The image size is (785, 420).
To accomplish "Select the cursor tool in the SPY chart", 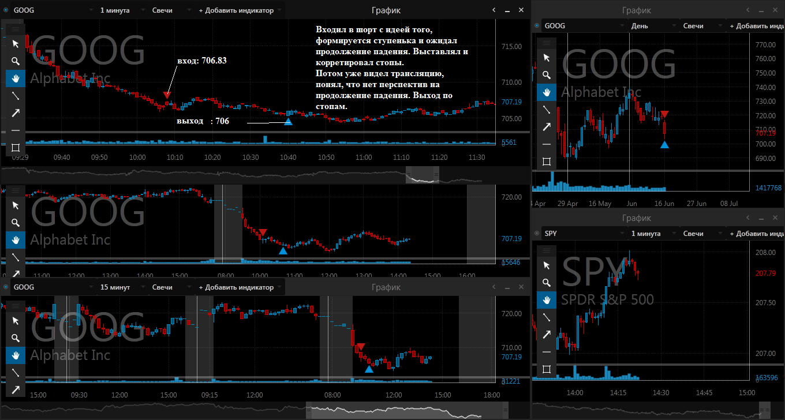I will (x=547, y=265).
